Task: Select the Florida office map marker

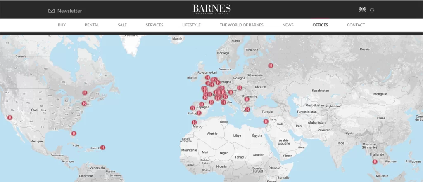Action: click(74, 133)
